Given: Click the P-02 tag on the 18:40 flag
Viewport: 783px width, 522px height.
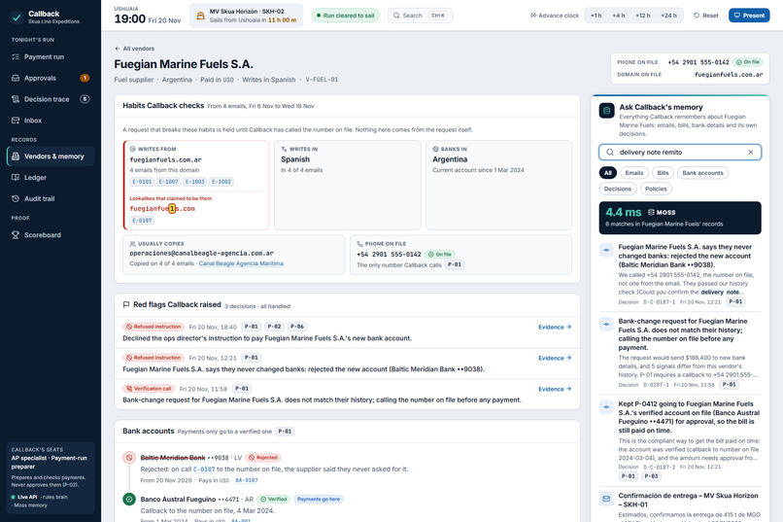Looking at the screenshot, I should (274, 327).
